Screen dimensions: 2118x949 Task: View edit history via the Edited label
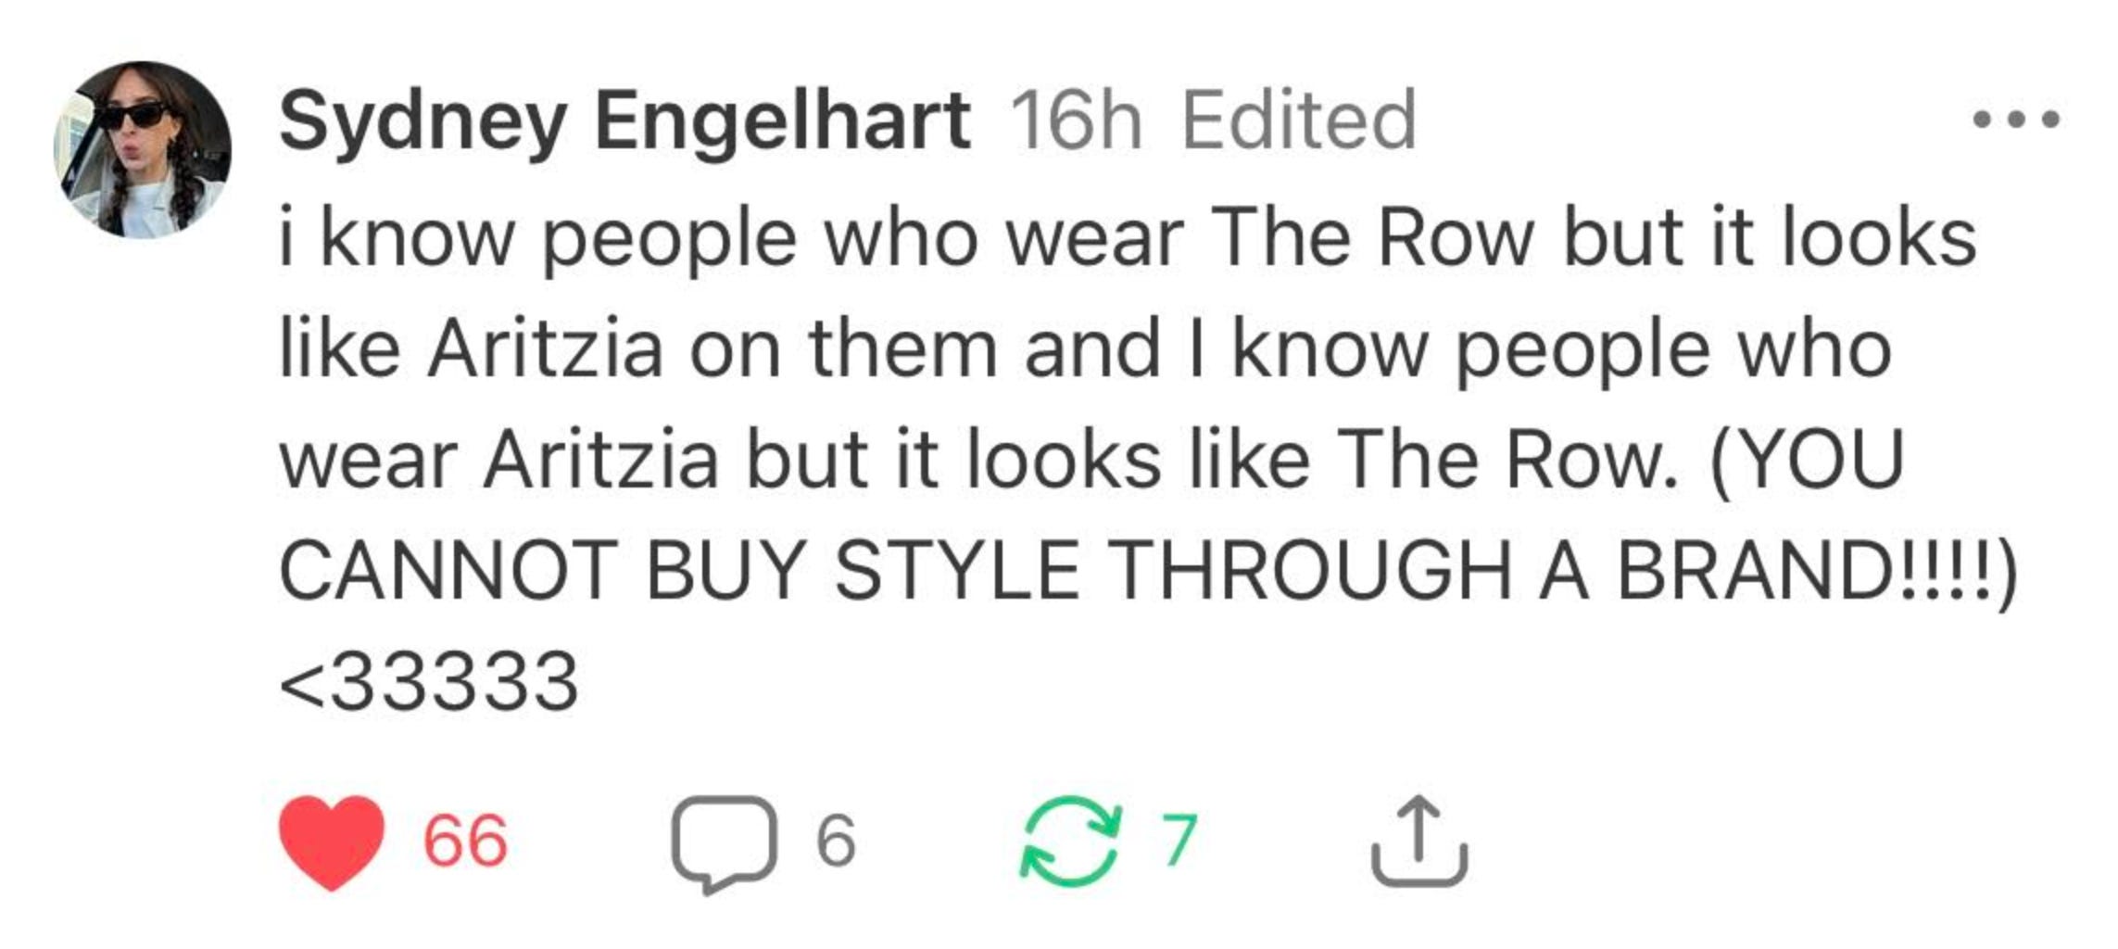tap(1300, 120)
